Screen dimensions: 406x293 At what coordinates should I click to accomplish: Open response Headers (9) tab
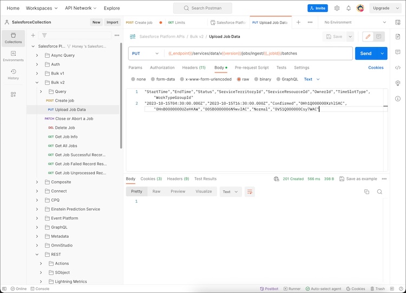[178, 179]
